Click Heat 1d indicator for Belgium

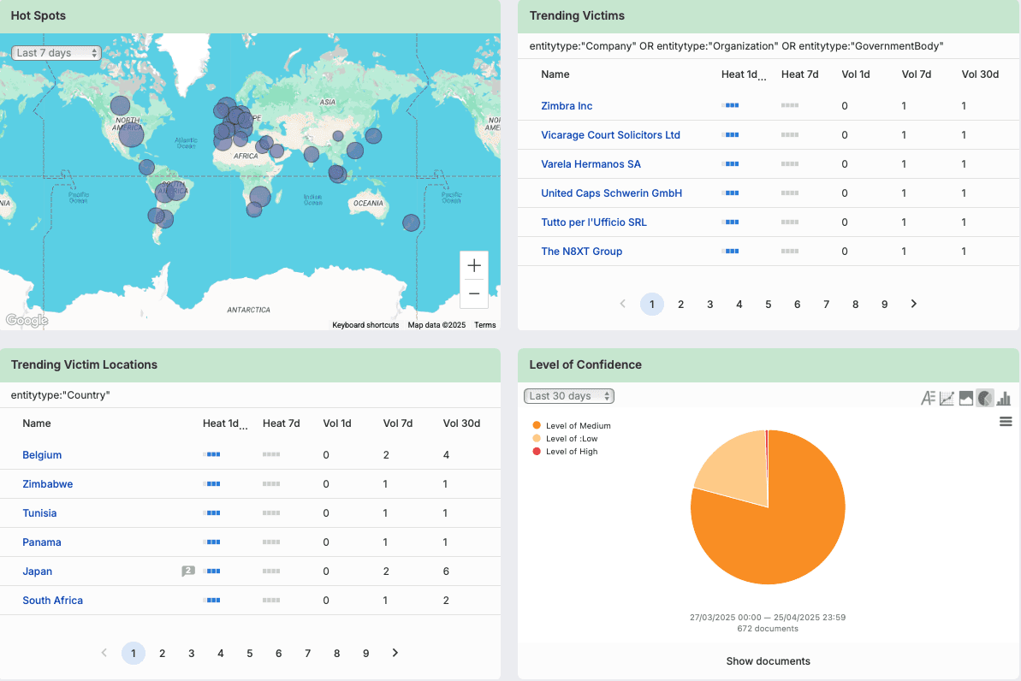pos(212,454)
